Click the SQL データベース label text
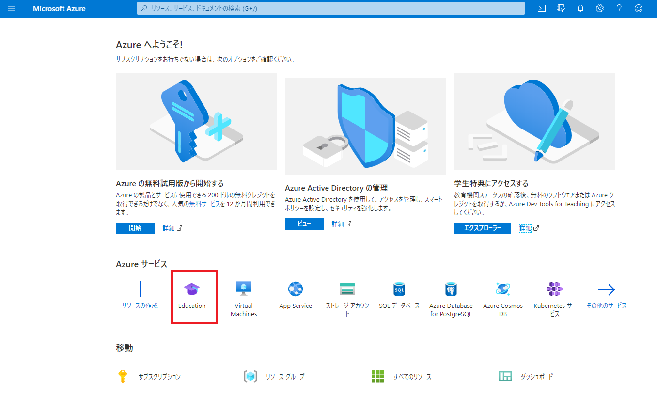Image resolution: width=657 pixels, height=402 pixels. click(x=399, y=306)
